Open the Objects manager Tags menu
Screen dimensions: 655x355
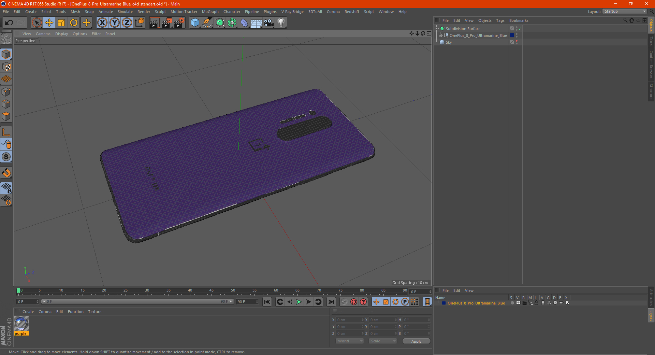[x=500, y=20]
